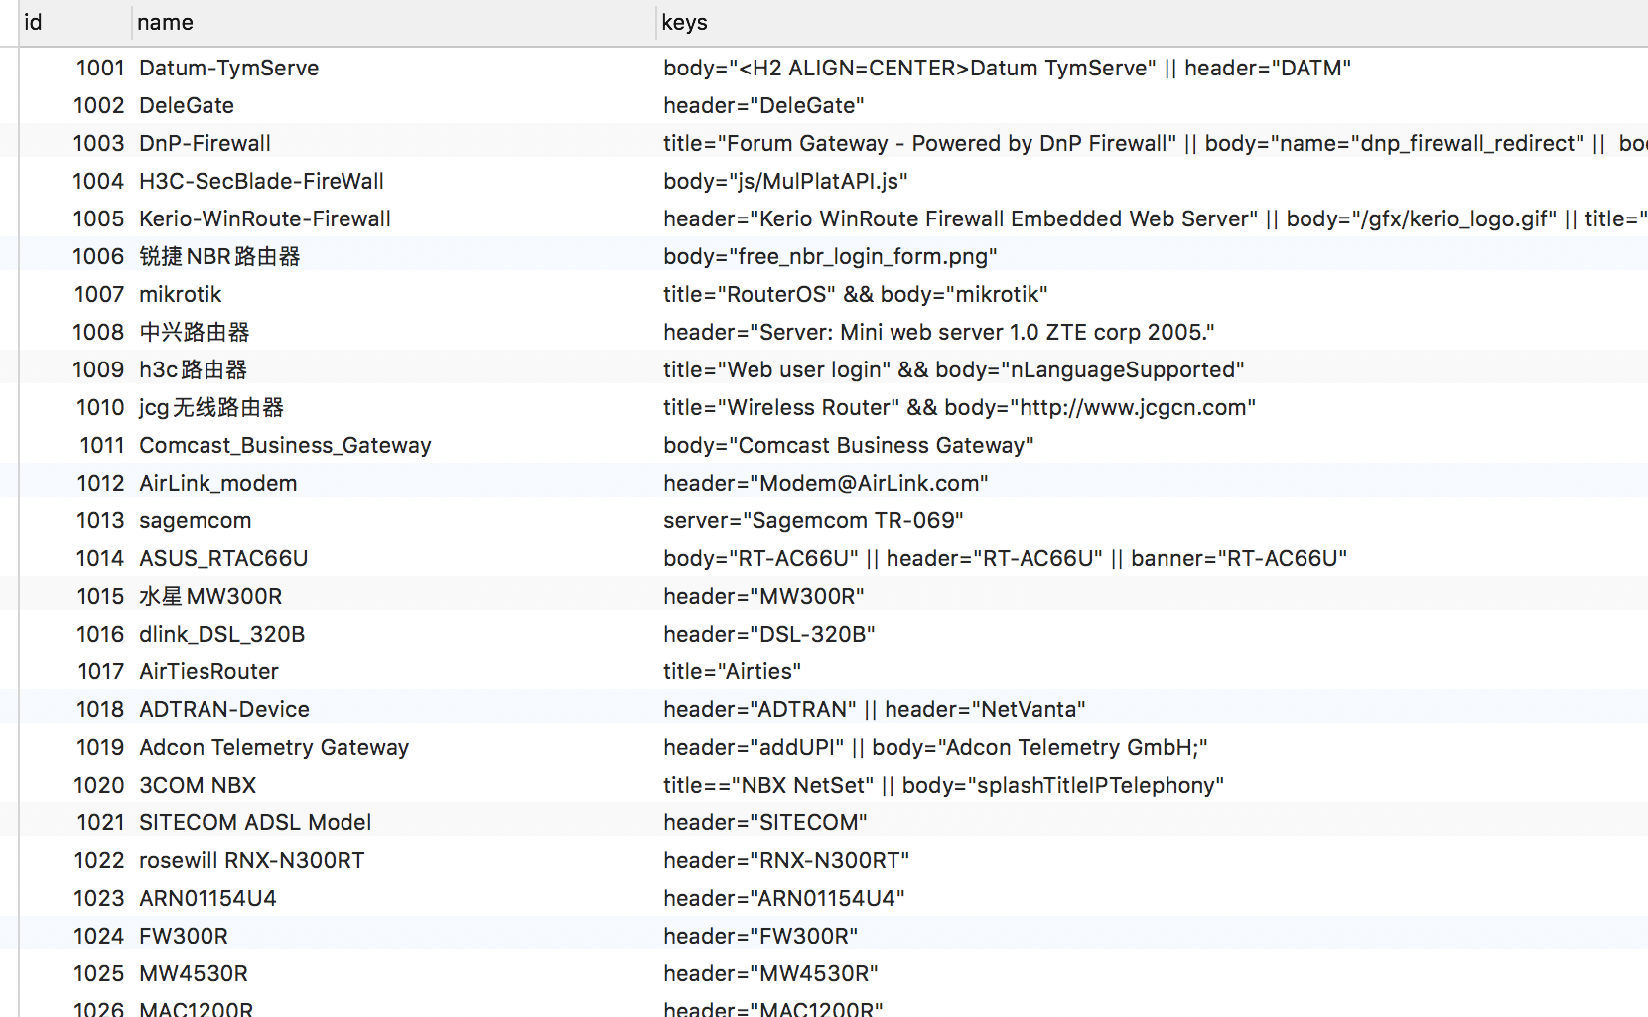Select the DnP-Firewall name cell
The image size is (1648, 1017).
pos(394,143)
